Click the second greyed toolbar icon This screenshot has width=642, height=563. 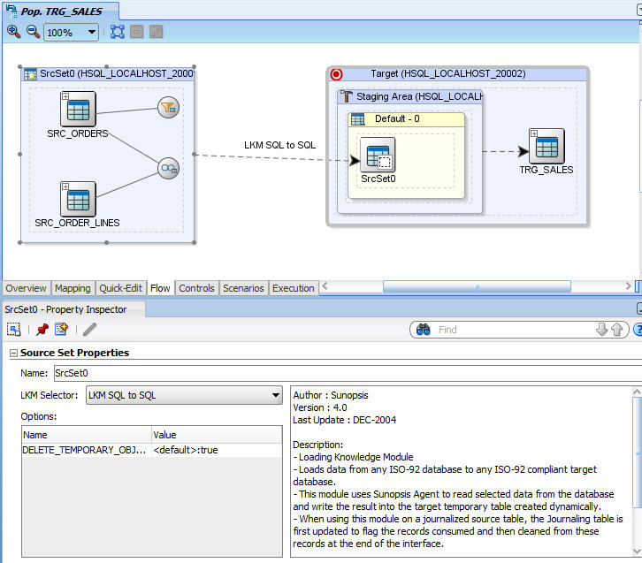156,32
